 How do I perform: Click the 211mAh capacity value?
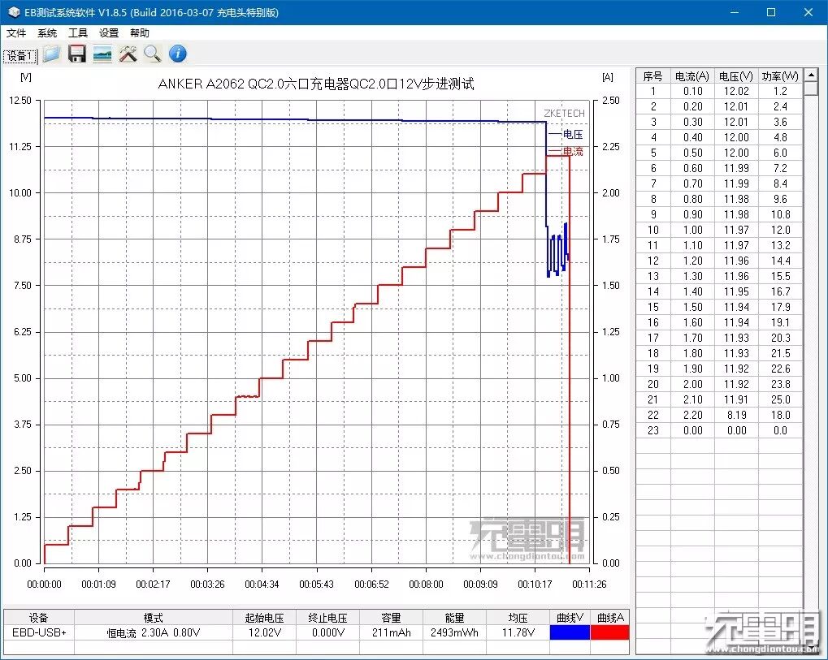(x=391, y=632)
